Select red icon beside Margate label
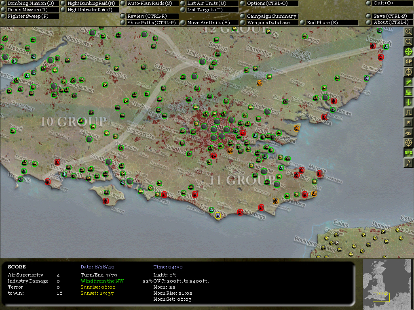The height and width of the screenshot is (310, 414). click(x=319, y=174)
